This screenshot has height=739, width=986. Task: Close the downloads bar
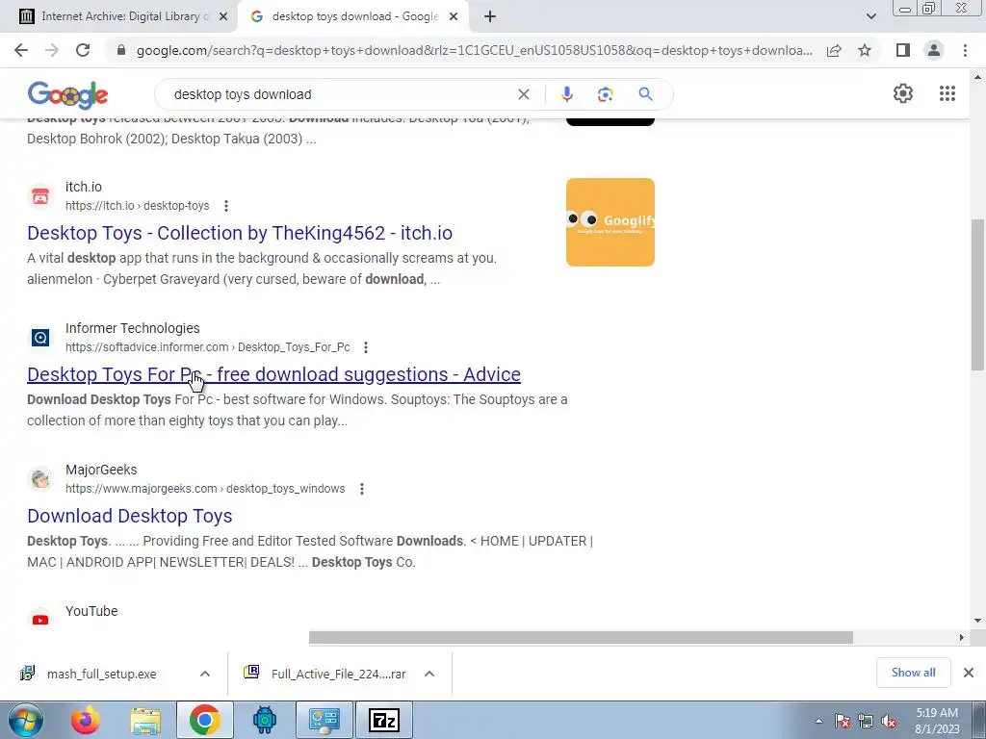(969, 673)
